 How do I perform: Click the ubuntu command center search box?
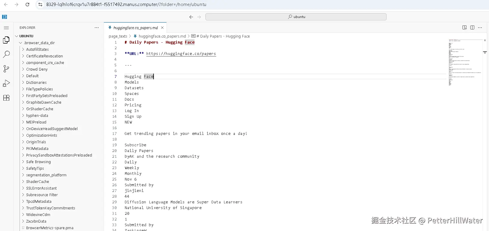pyautogui.click(x=296, y=17)
